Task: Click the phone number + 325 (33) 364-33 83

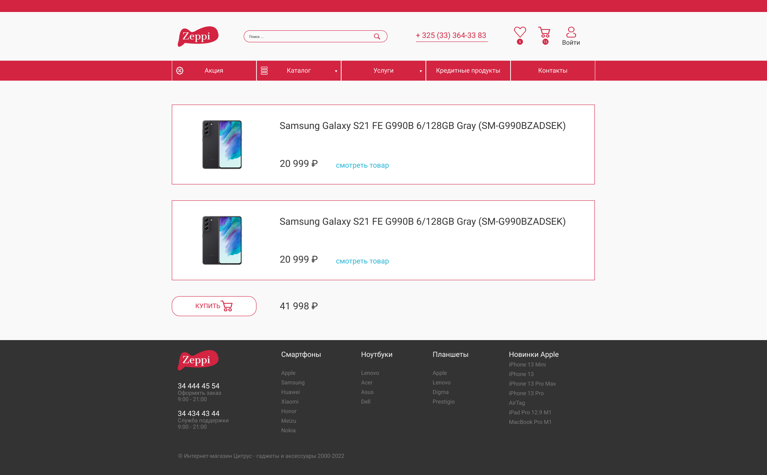Action: click(451, 36)
